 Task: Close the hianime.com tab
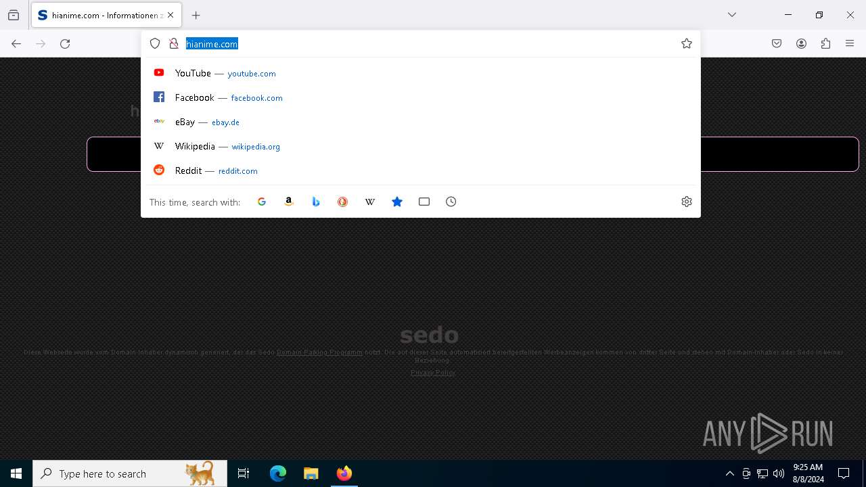pyautogui.click(x=170, y=15)
